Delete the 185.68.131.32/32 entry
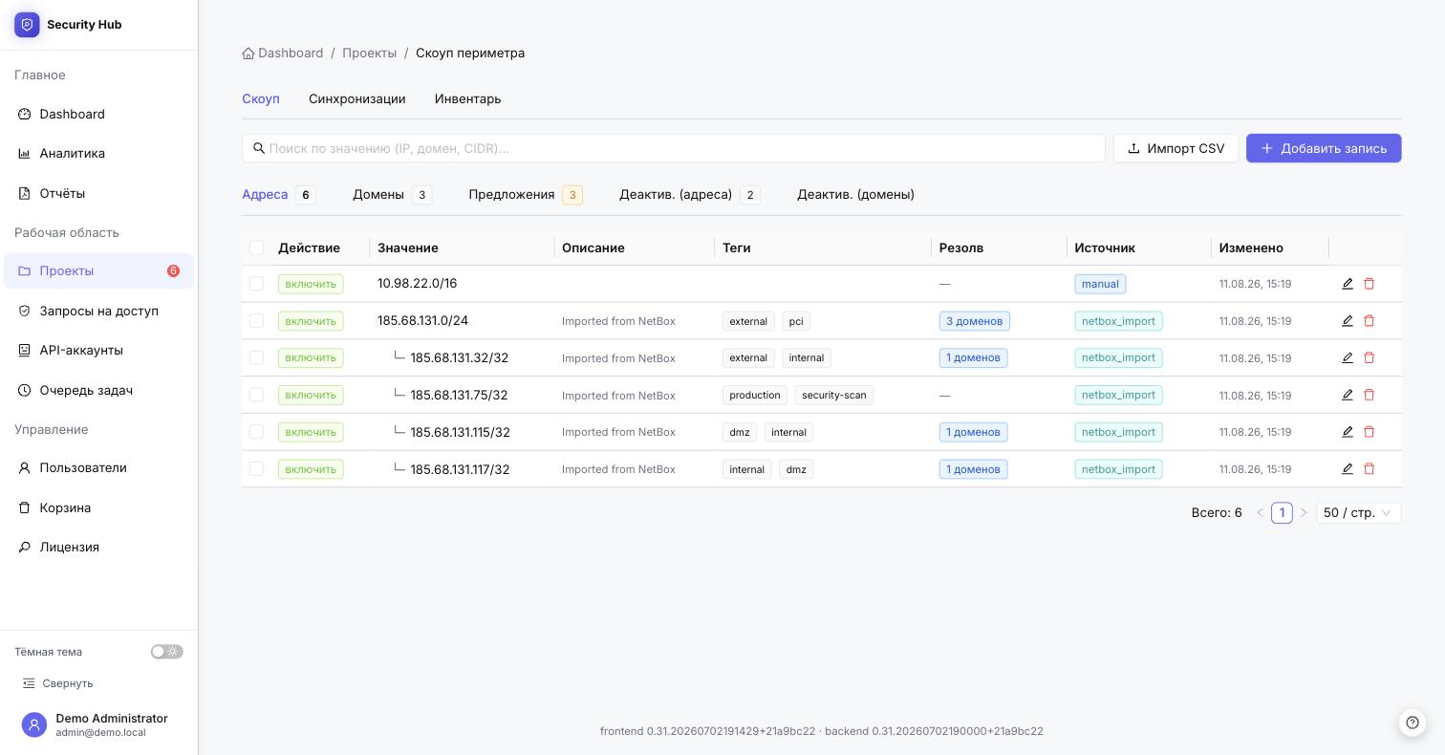 [1369, 357]
